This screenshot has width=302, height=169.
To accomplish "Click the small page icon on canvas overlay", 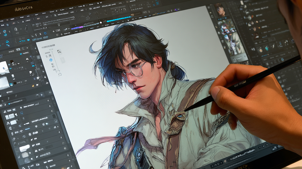I will 59,51.
